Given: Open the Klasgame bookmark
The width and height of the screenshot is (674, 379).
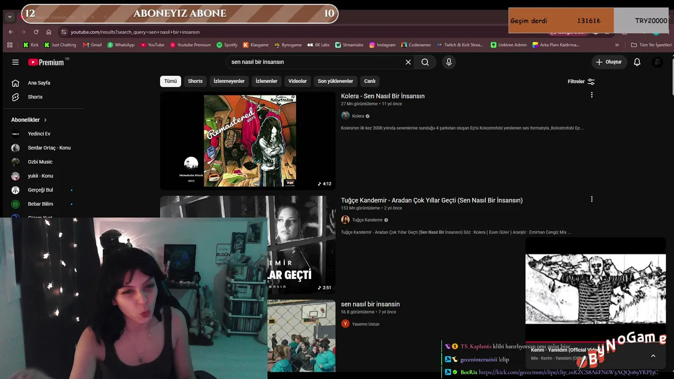Looking at the screenshot, I should tap(255, 45).
